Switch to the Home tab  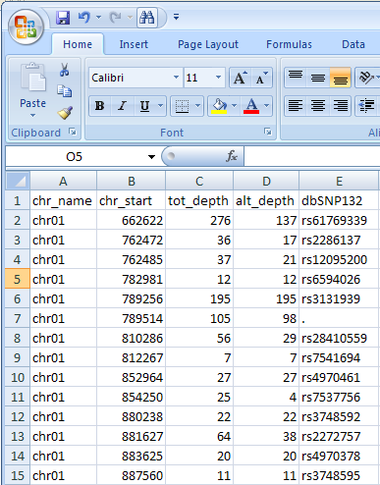click(78, 44)
